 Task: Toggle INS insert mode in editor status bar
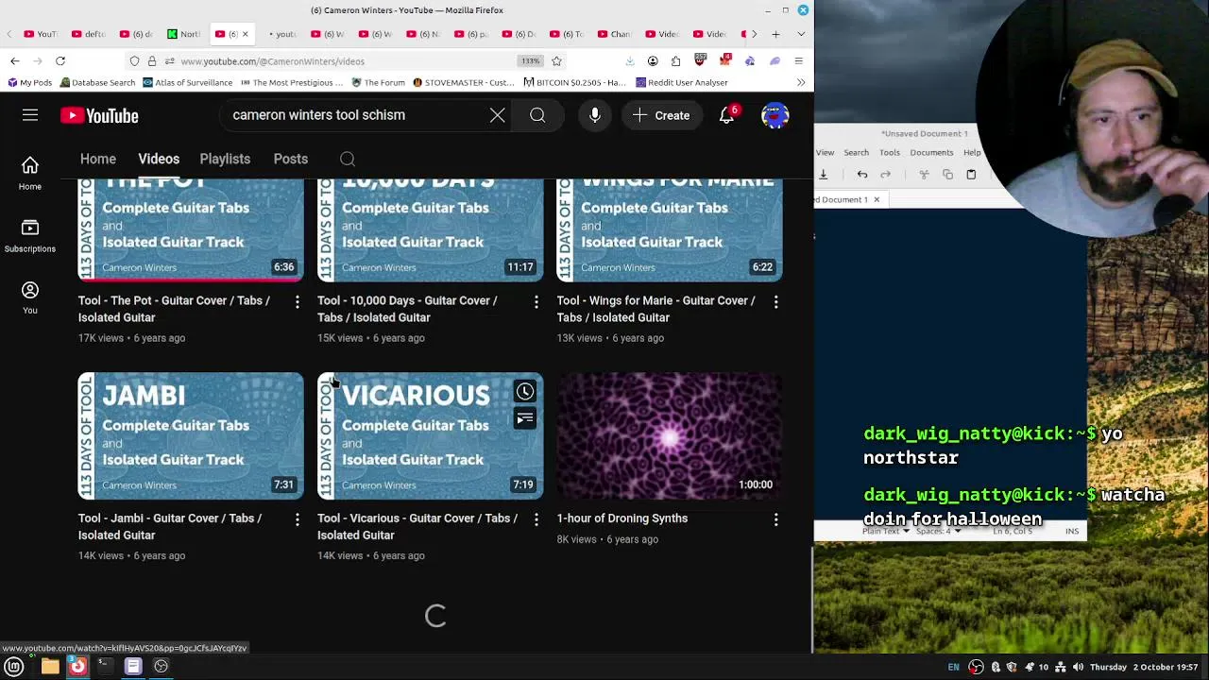[x=1072, y=531]
